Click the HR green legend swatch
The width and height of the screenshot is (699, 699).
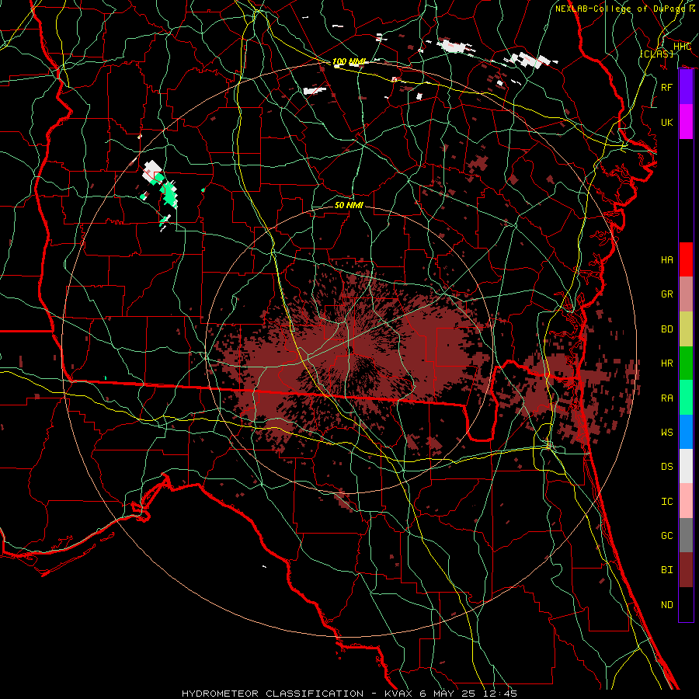coord(686,363)
